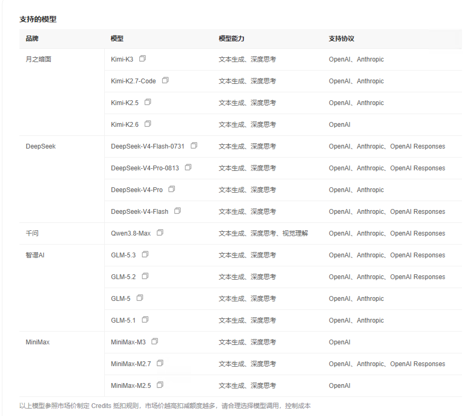Click the OpenAI protocol cell for MiniMax-M3
This screenshot has height=416, width=475.
340,342
